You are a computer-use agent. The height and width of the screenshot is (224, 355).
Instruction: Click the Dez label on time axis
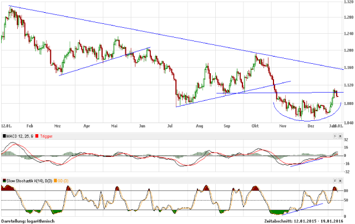(312, 126)
